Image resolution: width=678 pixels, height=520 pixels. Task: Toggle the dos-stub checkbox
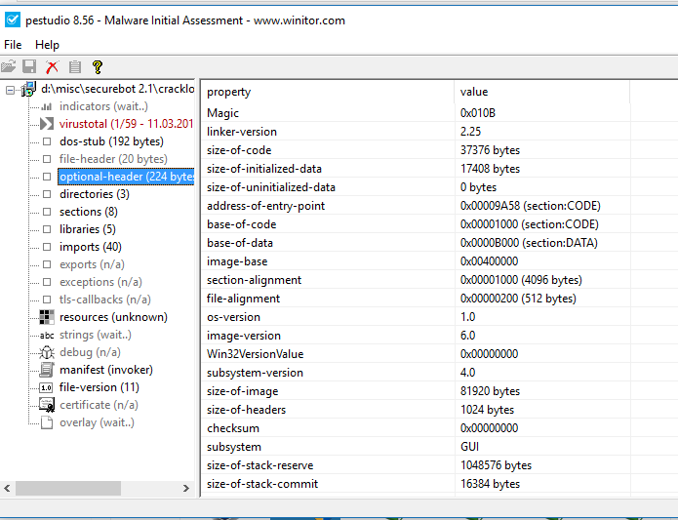(x=46, y=141)
